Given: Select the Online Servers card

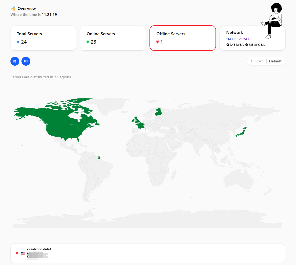Looking at the screenshot, I should (x=113, y=38).
